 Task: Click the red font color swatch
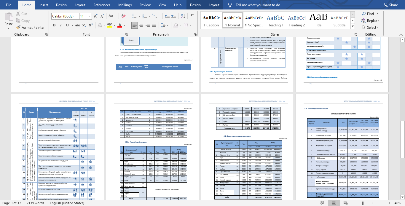tap(120, 25)
